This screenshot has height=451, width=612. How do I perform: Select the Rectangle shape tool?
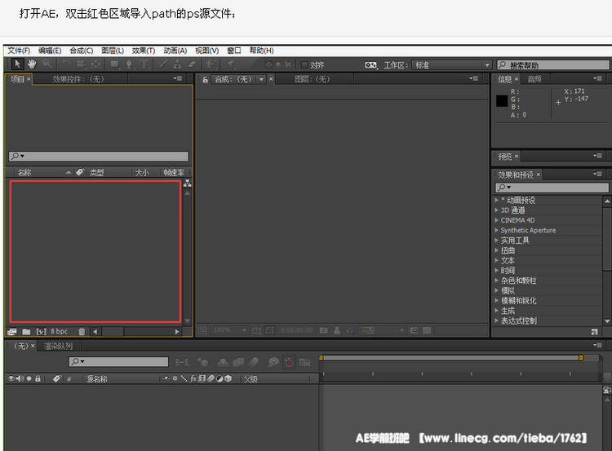[114, 64]
